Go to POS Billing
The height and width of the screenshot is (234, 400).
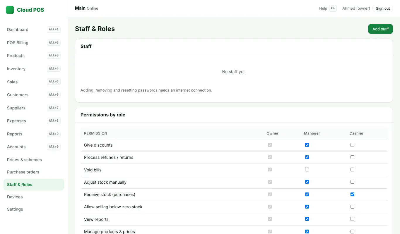[34, 43]
